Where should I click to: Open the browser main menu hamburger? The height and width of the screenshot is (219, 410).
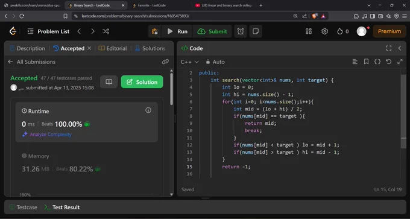(404, 16)
